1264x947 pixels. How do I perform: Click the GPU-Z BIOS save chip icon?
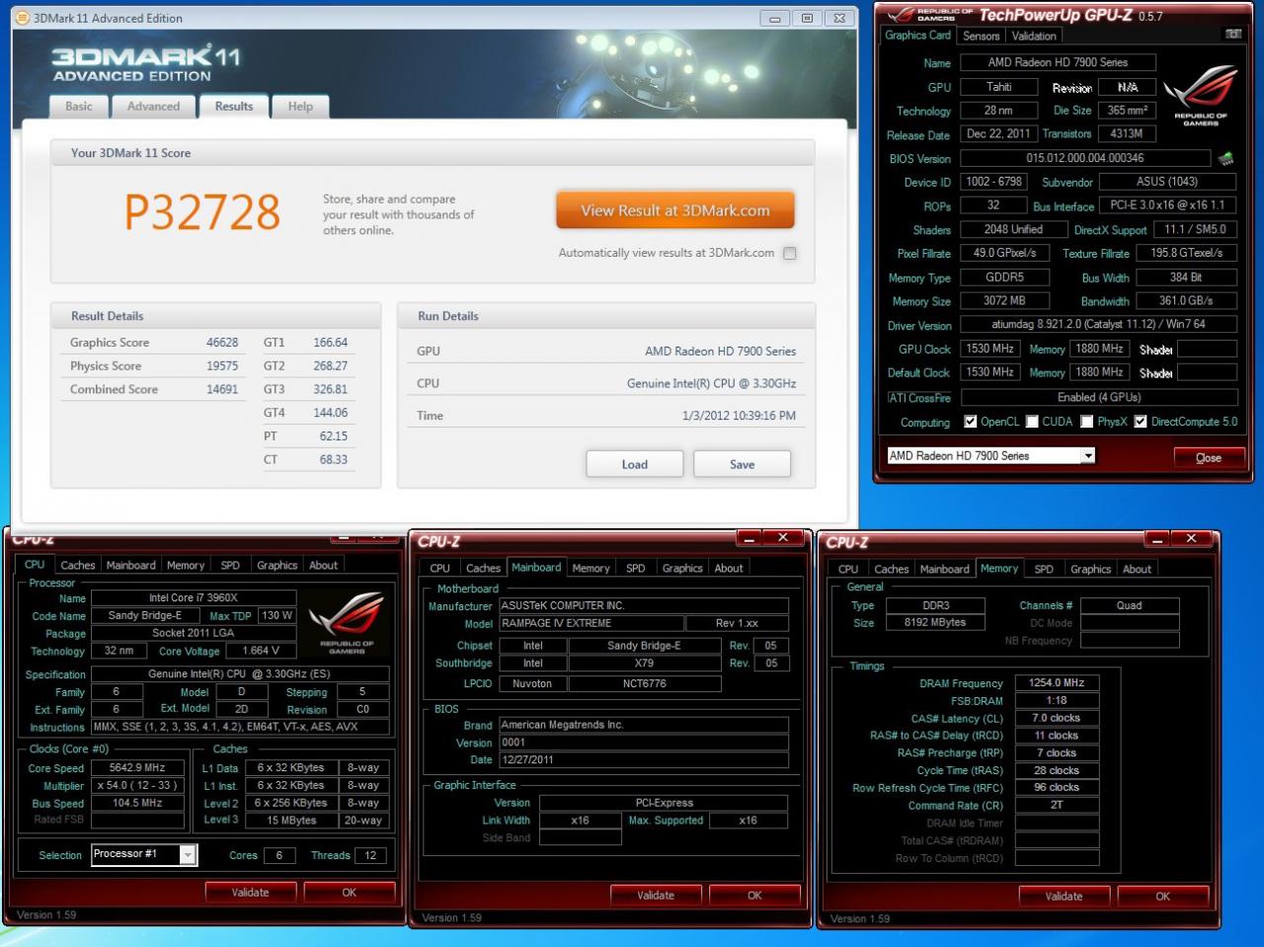coord(1224,158)
